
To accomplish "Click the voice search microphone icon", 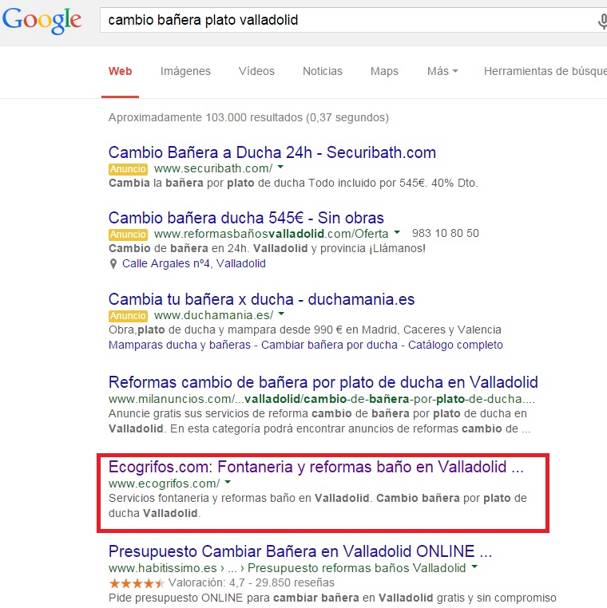I will (x=601, y=21).
